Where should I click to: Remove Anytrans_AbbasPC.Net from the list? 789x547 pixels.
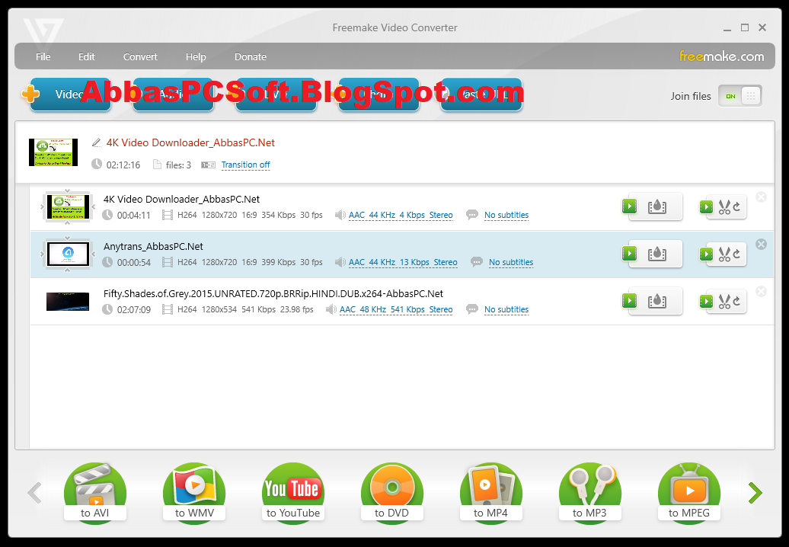762,245
